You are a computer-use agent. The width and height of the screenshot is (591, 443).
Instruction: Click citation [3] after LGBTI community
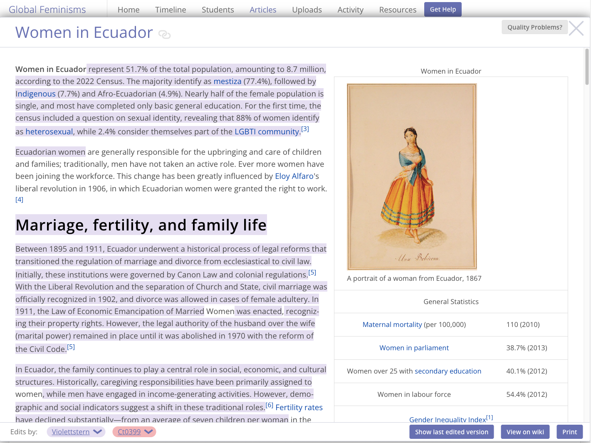click(305, 129)
